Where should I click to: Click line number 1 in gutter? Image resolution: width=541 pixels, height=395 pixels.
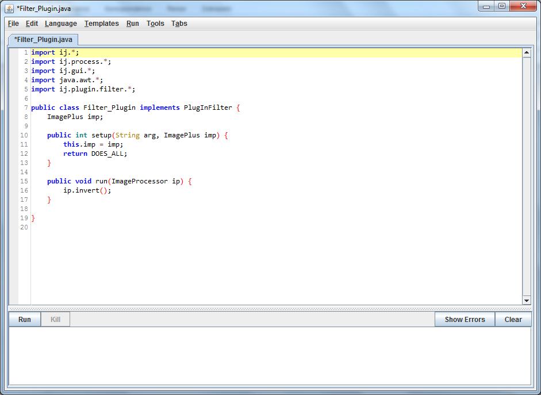click(25, 52)
